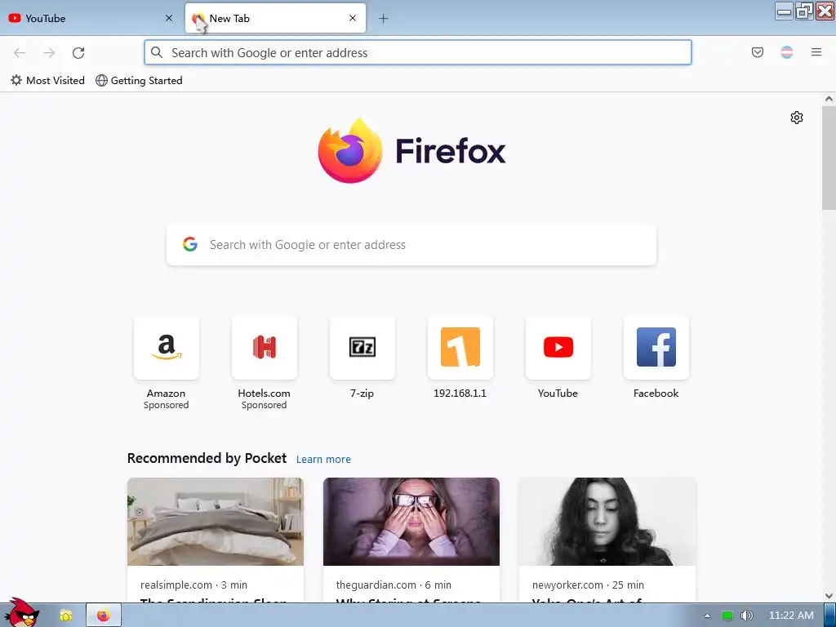Click the Google G logo in search box
Screen dimensions: 836x627
pos(190,245)
